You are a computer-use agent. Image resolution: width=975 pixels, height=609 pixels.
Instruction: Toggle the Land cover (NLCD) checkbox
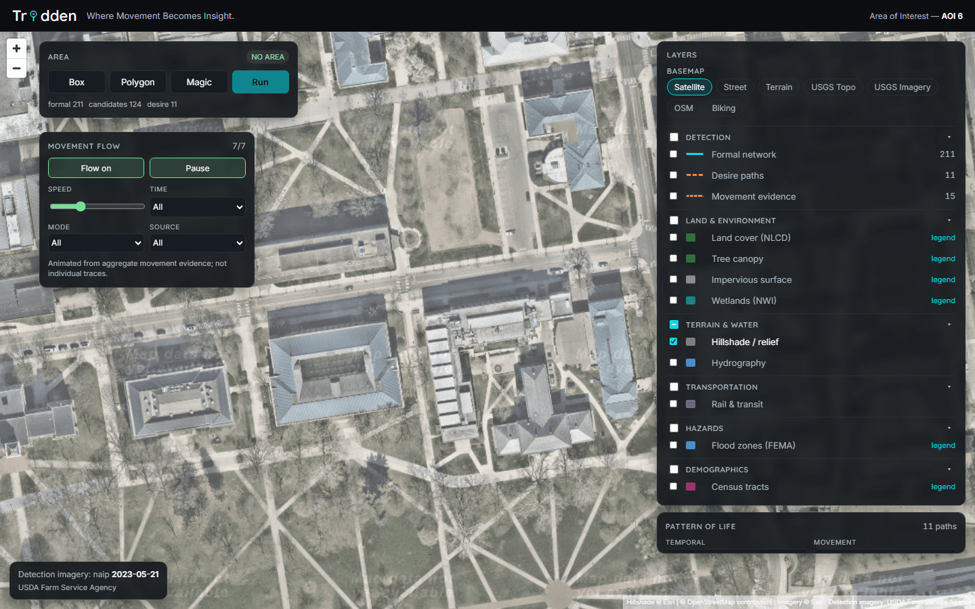(673, 238)
